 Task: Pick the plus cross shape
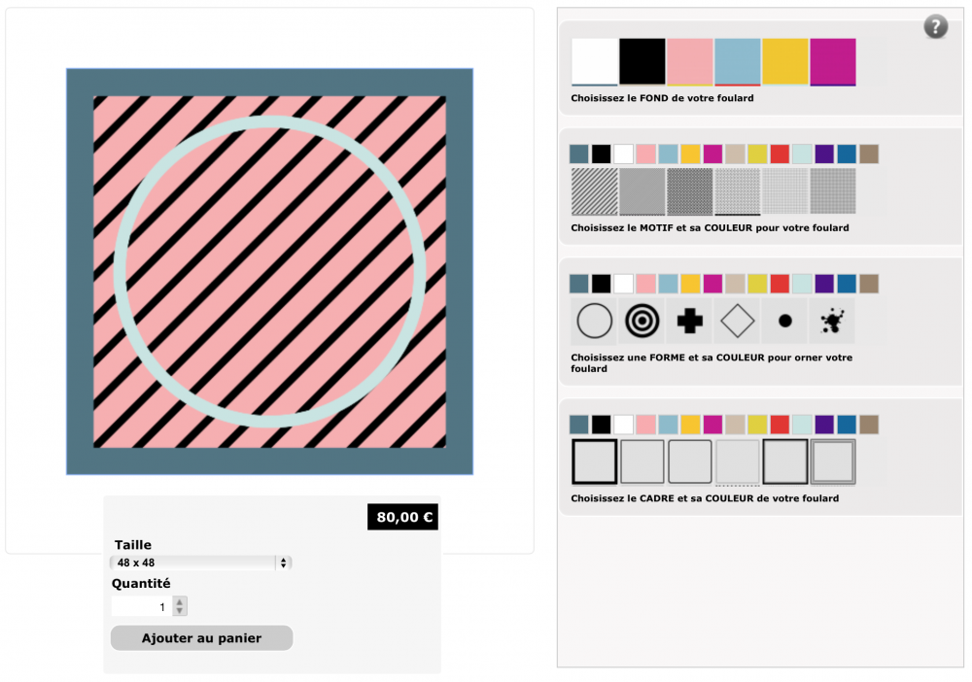(690, 321)
